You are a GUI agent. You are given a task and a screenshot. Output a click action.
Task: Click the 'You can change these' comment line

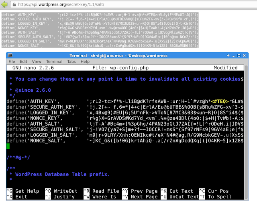(x=126, y=79)
